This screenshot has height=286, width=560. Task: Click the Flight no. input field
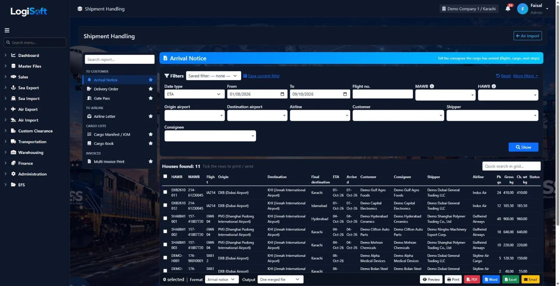point(383,94)
